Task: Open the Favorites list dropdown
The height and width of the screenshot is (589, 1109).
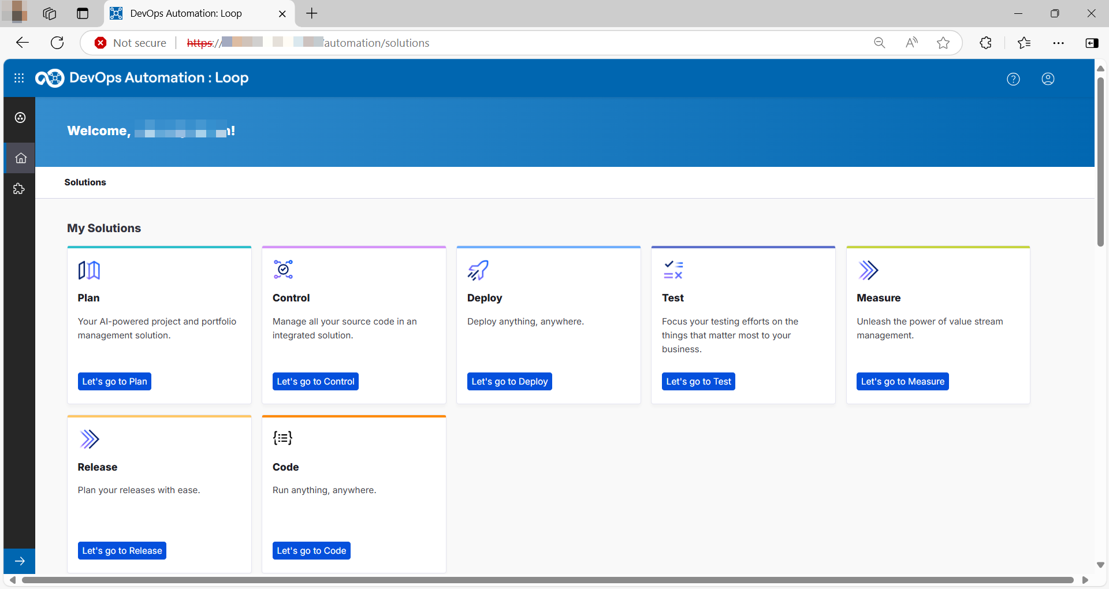Action: [x=1024, y=43]
